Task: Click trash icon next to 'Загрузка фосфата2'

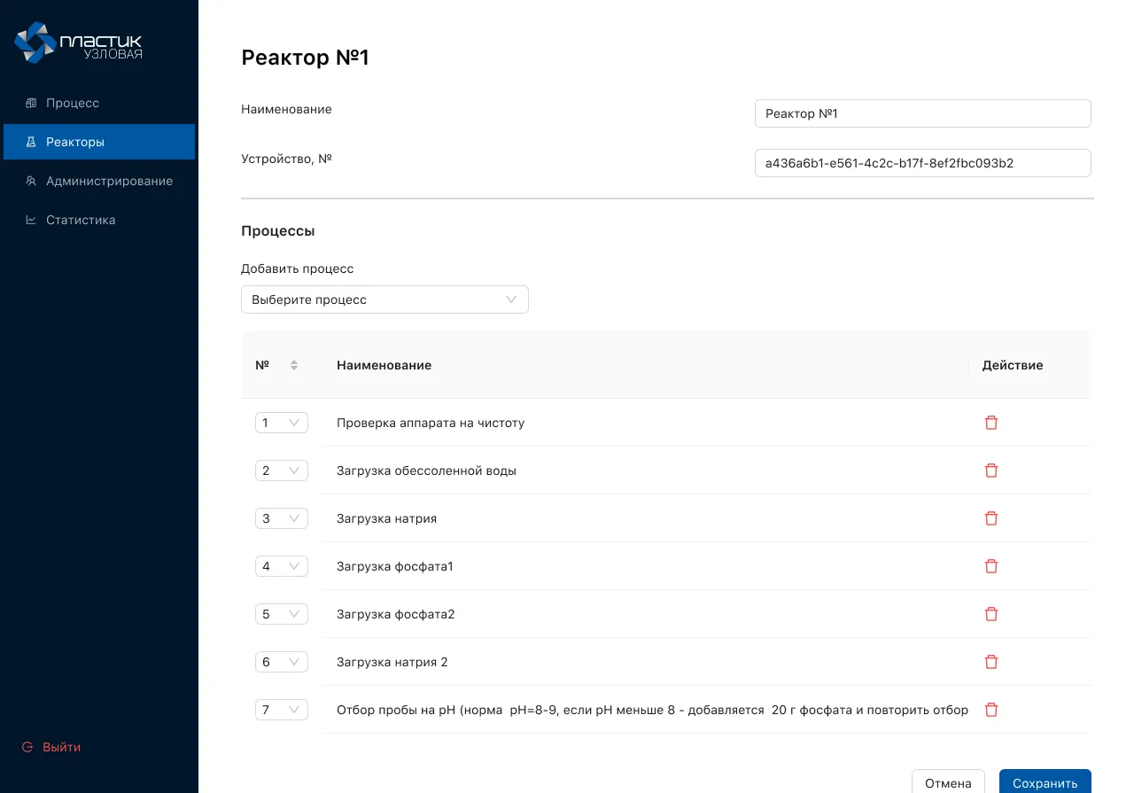Action: click(x=991, y=614)
